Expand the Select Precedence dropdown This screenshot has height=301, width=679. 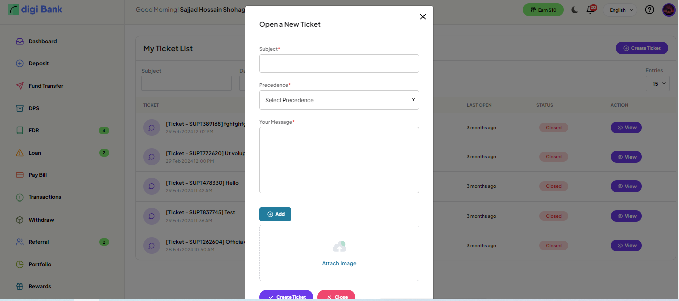339,100
